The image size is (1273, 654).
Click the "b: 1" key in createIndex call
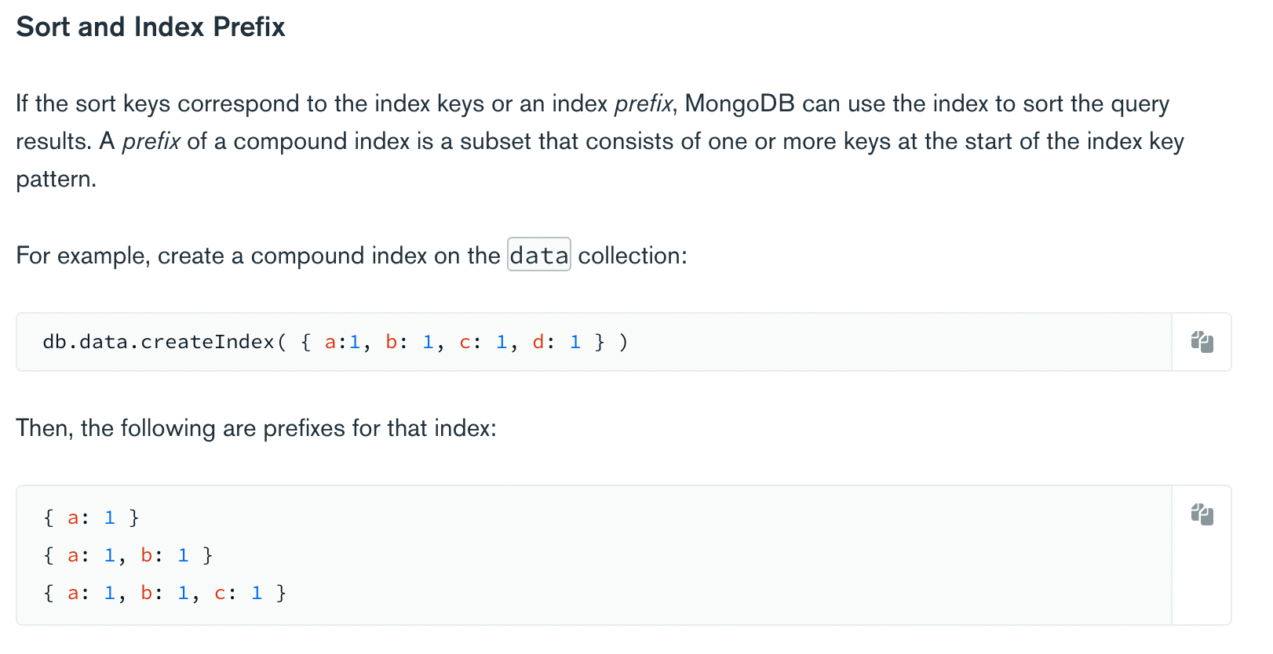(x=410, y=342)
